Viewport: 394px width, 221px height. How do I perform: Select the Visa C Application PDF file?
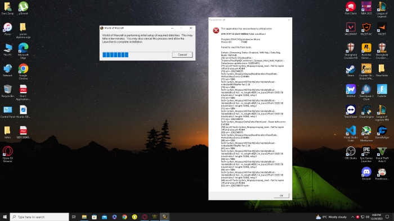(x=23, y=93)
